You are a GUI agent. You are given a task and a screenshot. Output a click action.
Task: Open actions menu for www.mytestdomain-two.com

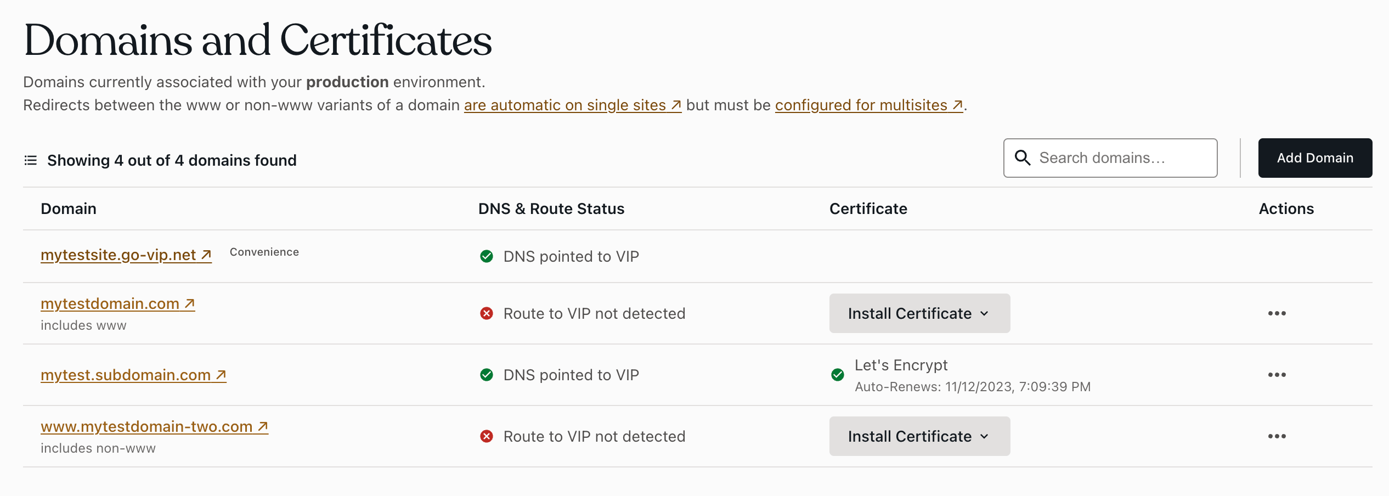pos(1277,436)
